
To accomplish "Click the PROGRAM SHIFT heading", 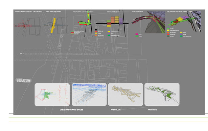I will [114, 12].
